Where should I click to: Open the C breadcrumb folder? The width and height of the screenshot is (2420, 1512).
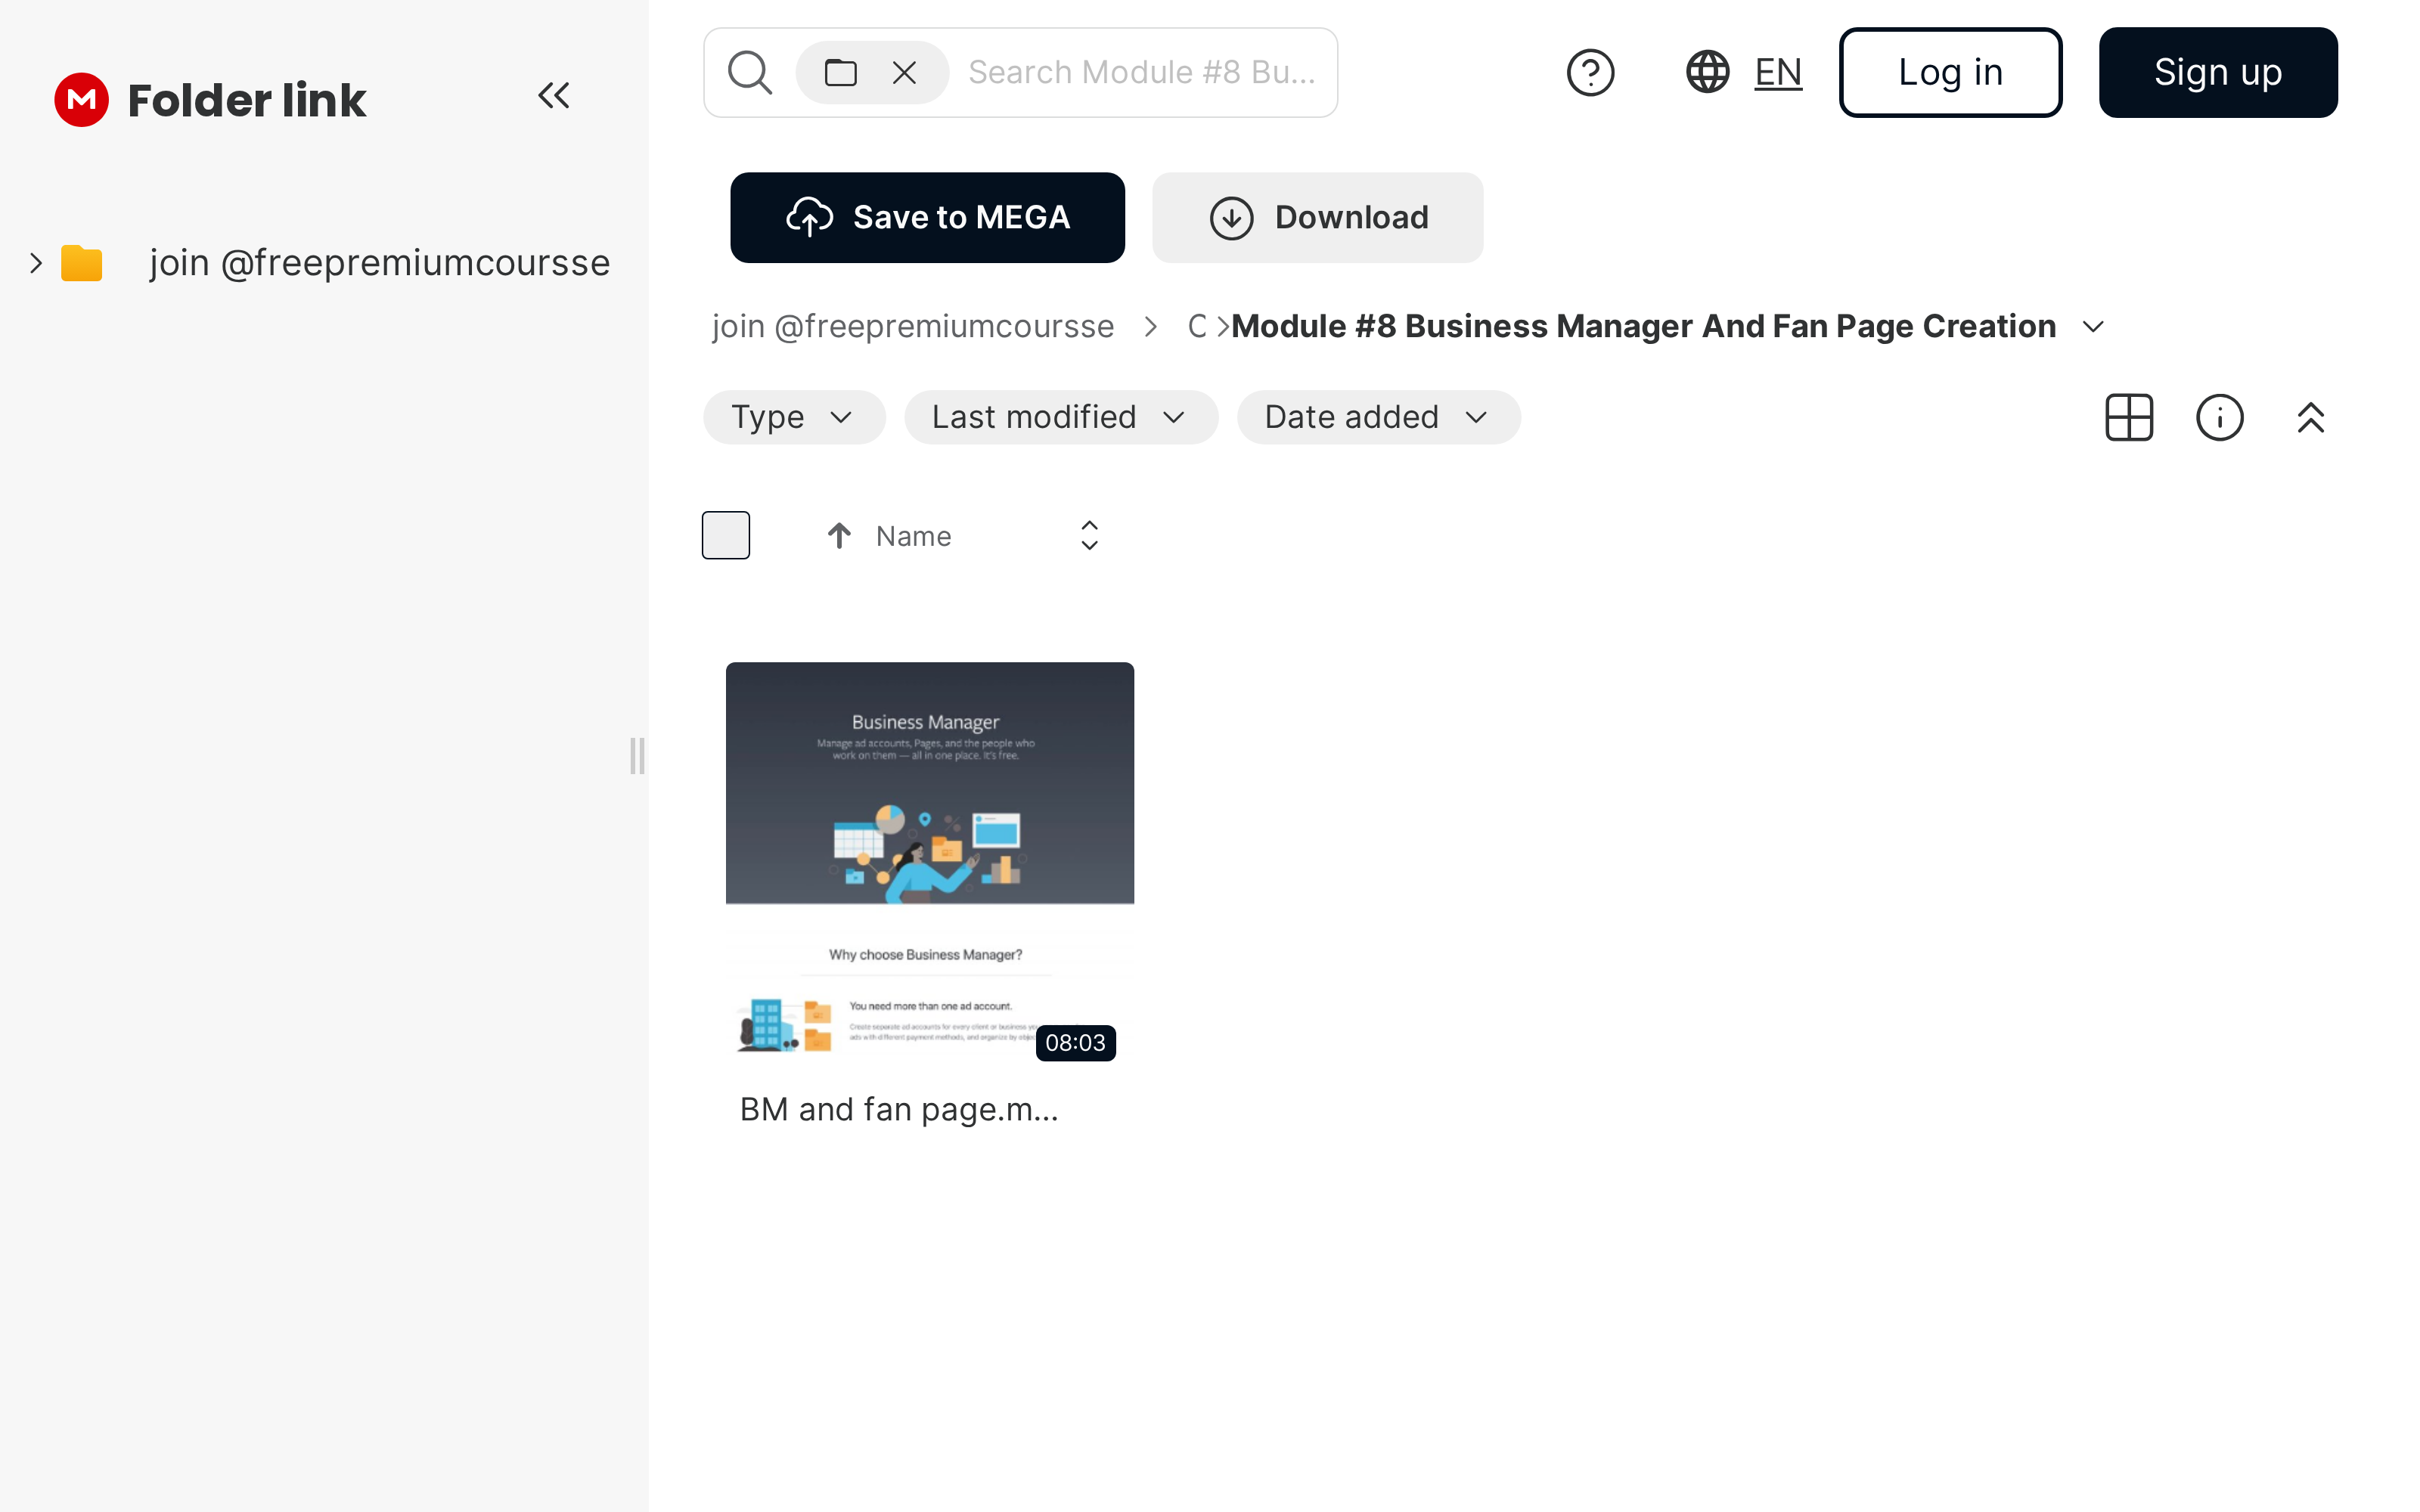pos(1197,327)
